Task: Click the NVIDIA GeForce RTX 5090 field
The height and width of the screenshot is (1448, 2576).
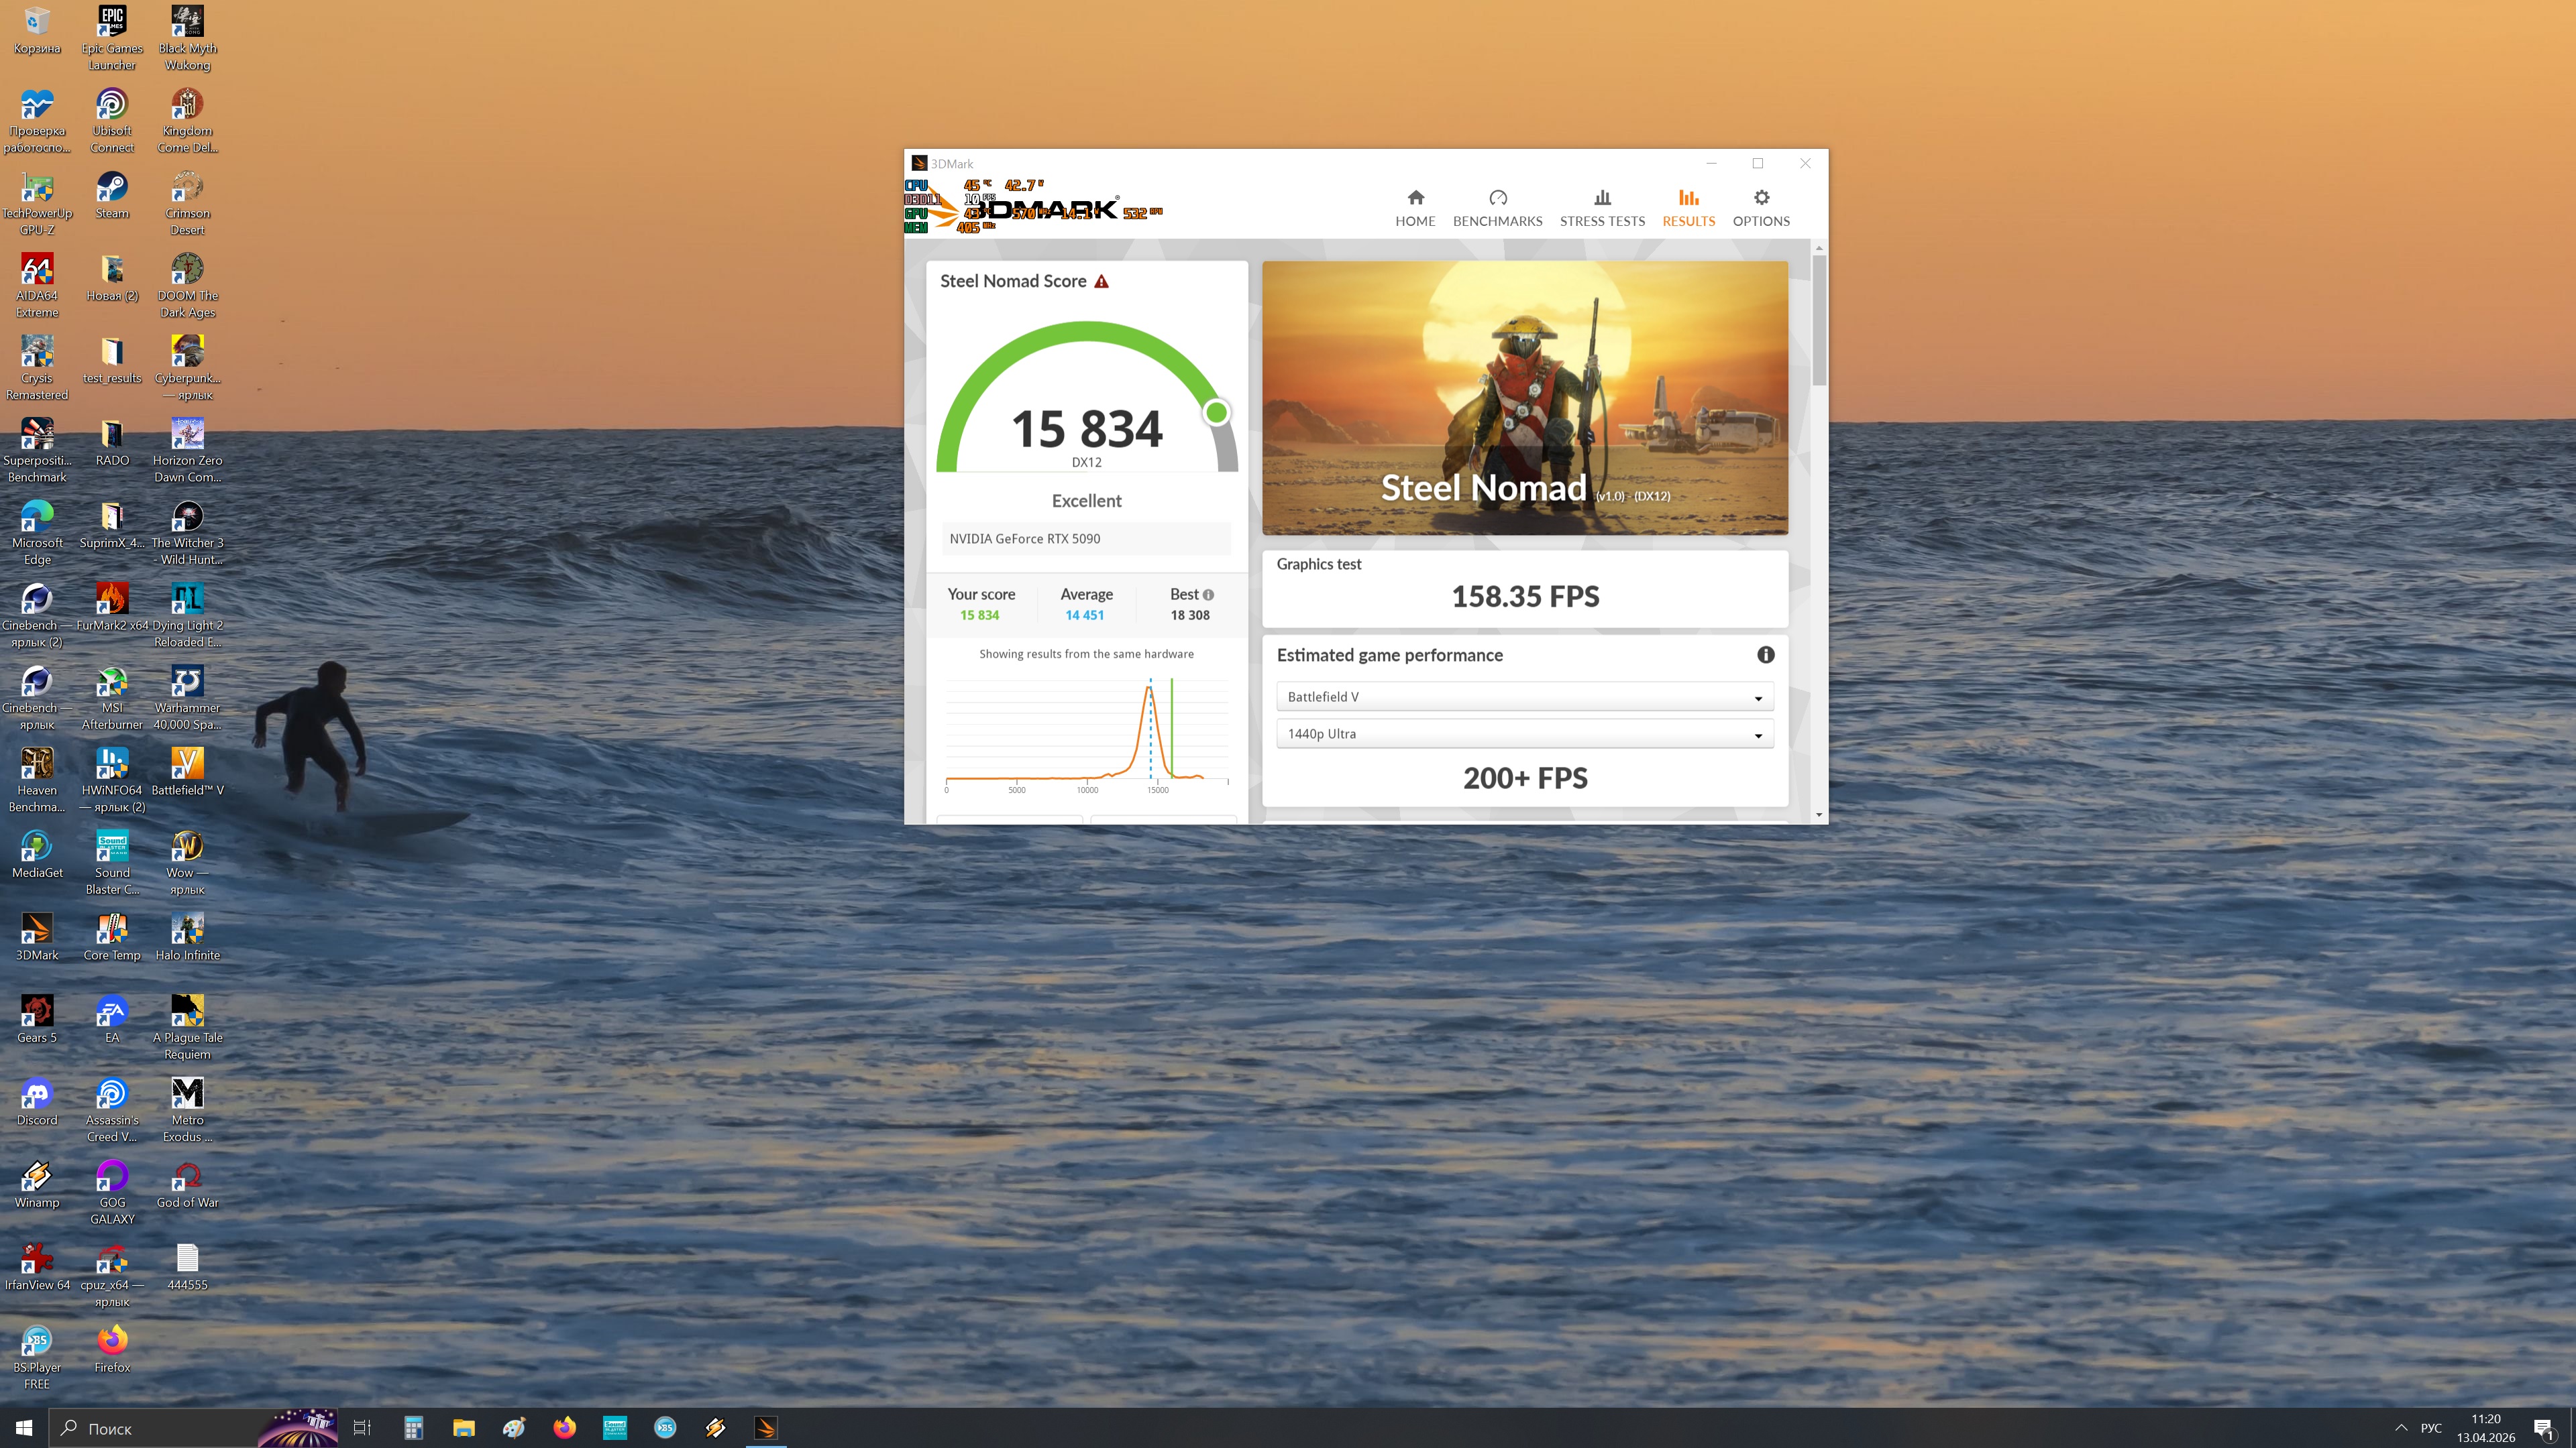Action: coord(1086,538)
